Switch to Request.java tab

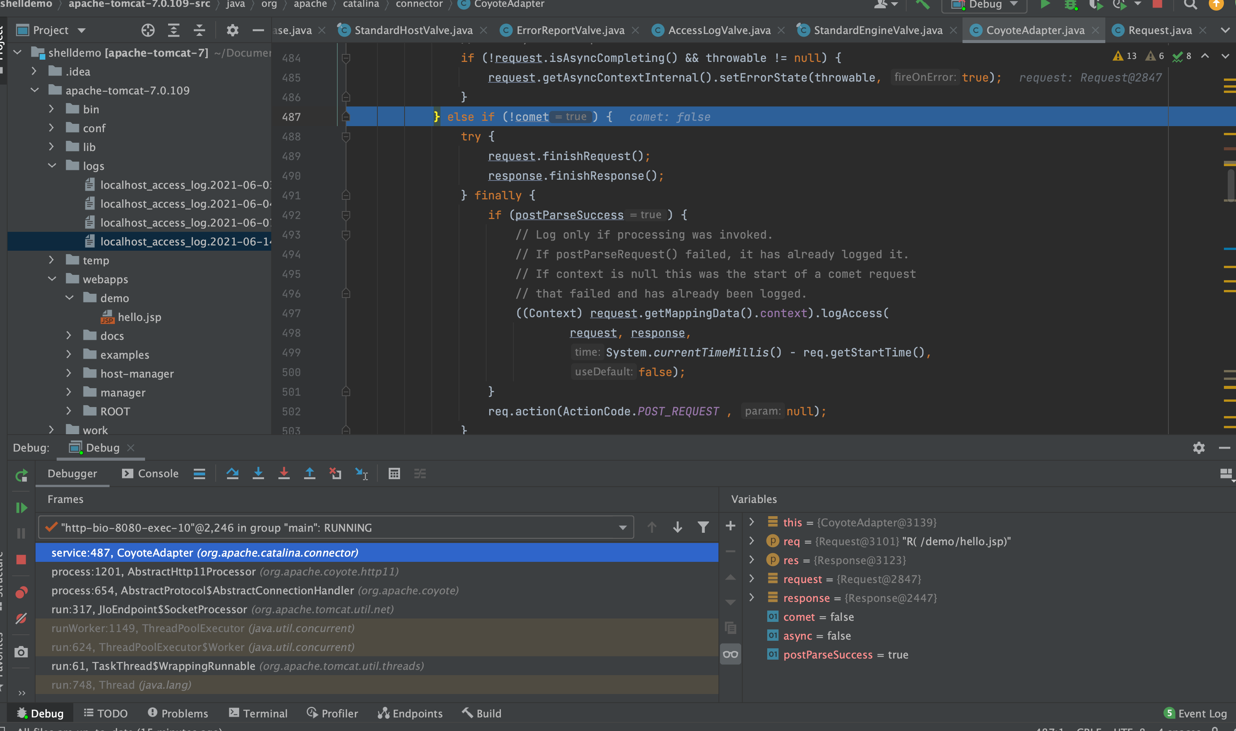(x=1160, y=31)
